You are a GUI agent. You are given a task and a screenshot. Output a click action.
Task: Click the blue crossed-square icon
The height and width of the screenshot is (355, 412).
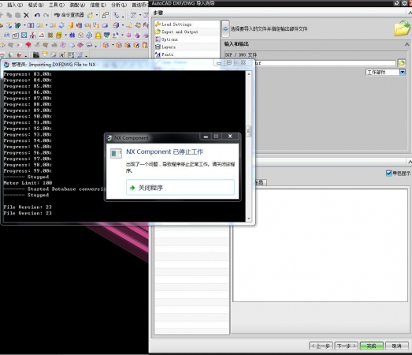click(x=24, y=35)
